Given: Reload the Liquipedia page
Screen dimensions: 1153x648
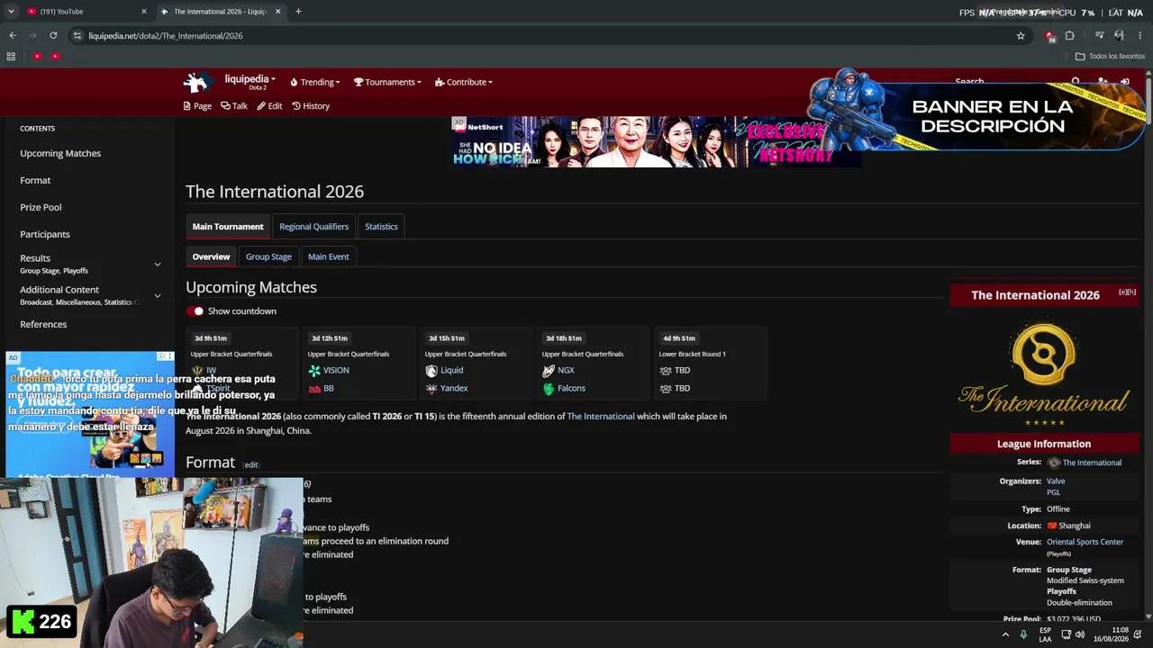Looking at the screenshot, I should 53,36.
